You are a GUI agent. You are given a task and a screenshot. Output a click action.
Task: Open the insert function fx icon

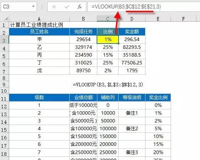pos(80,7)
